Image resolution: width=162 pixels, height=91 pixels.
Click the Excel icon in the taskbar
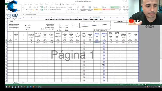40,87
